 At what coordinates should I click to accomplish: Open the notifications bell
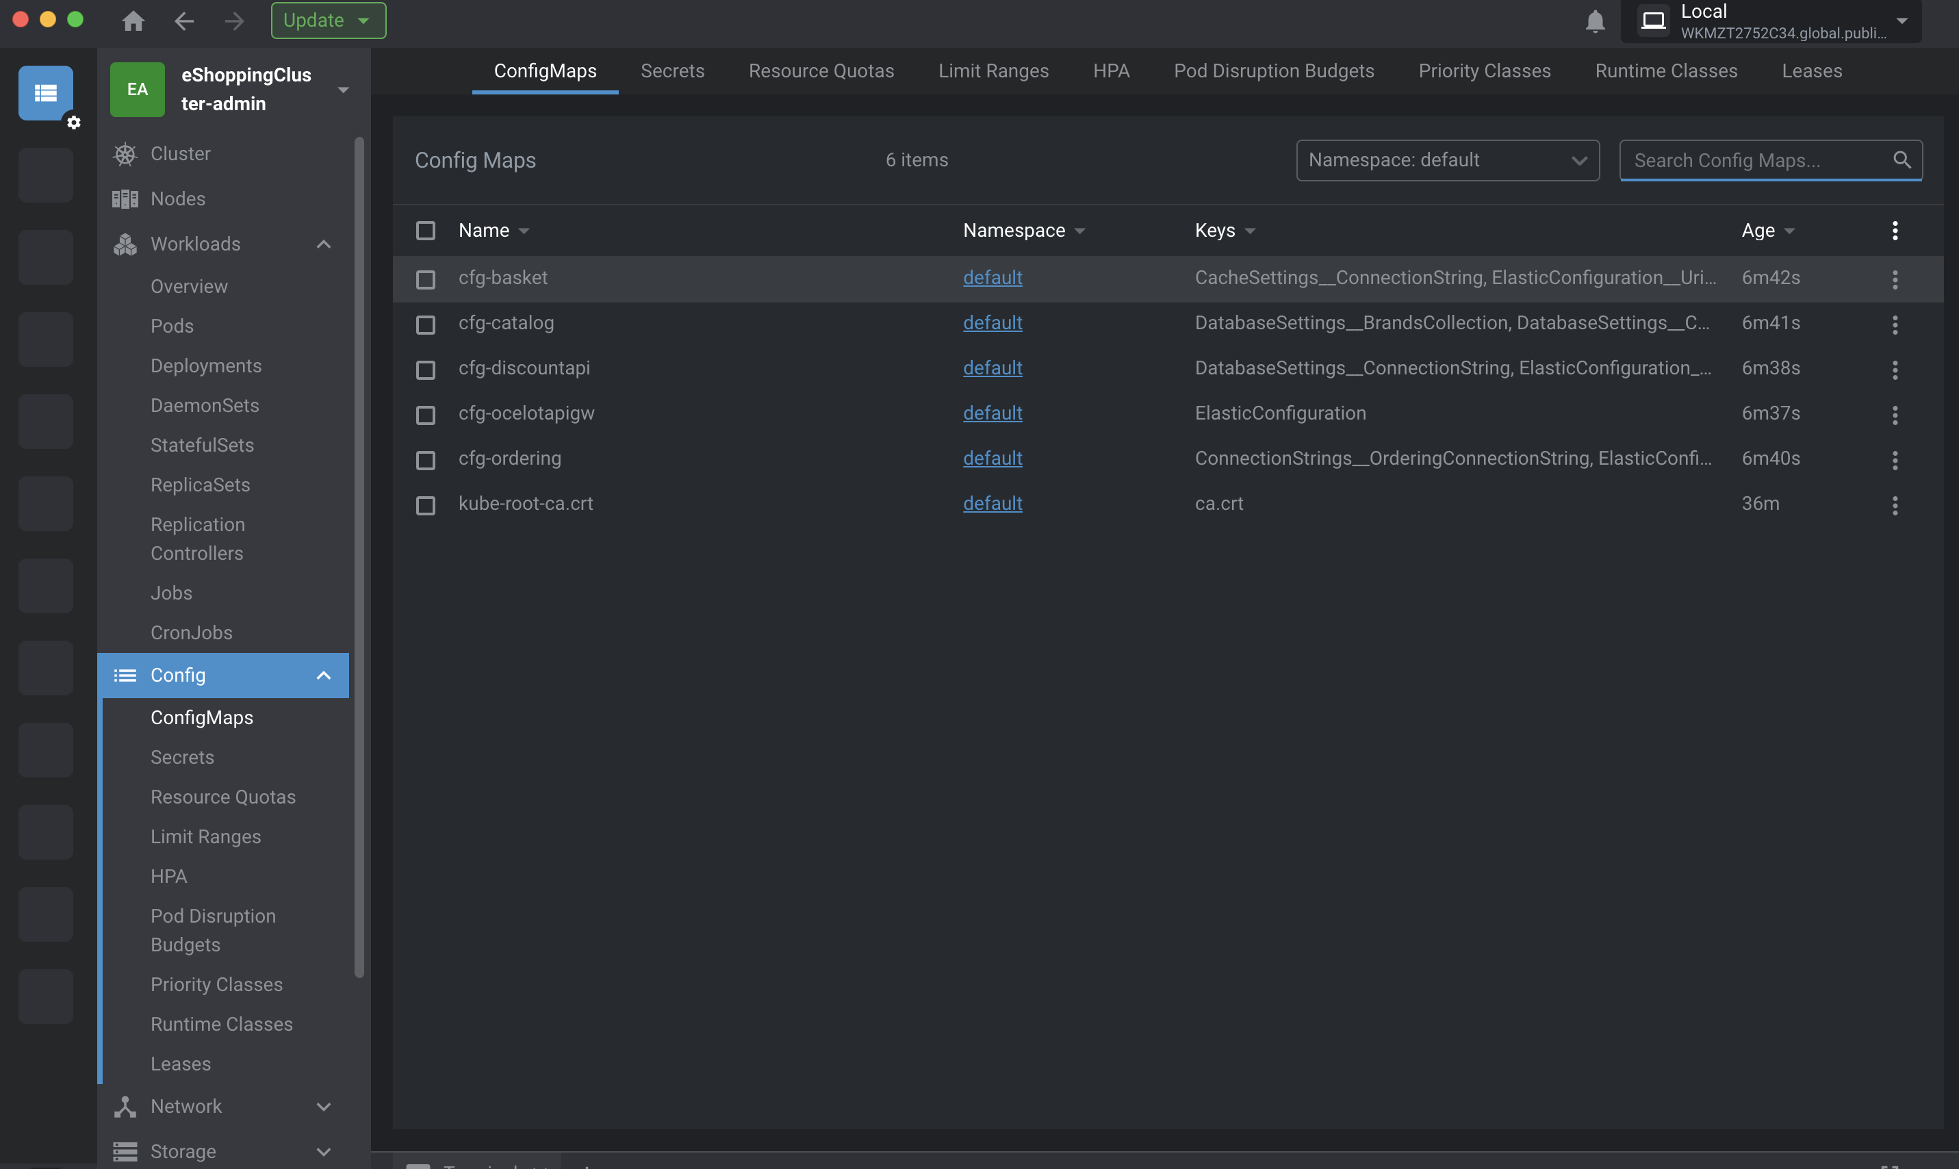pos(1595,21)
